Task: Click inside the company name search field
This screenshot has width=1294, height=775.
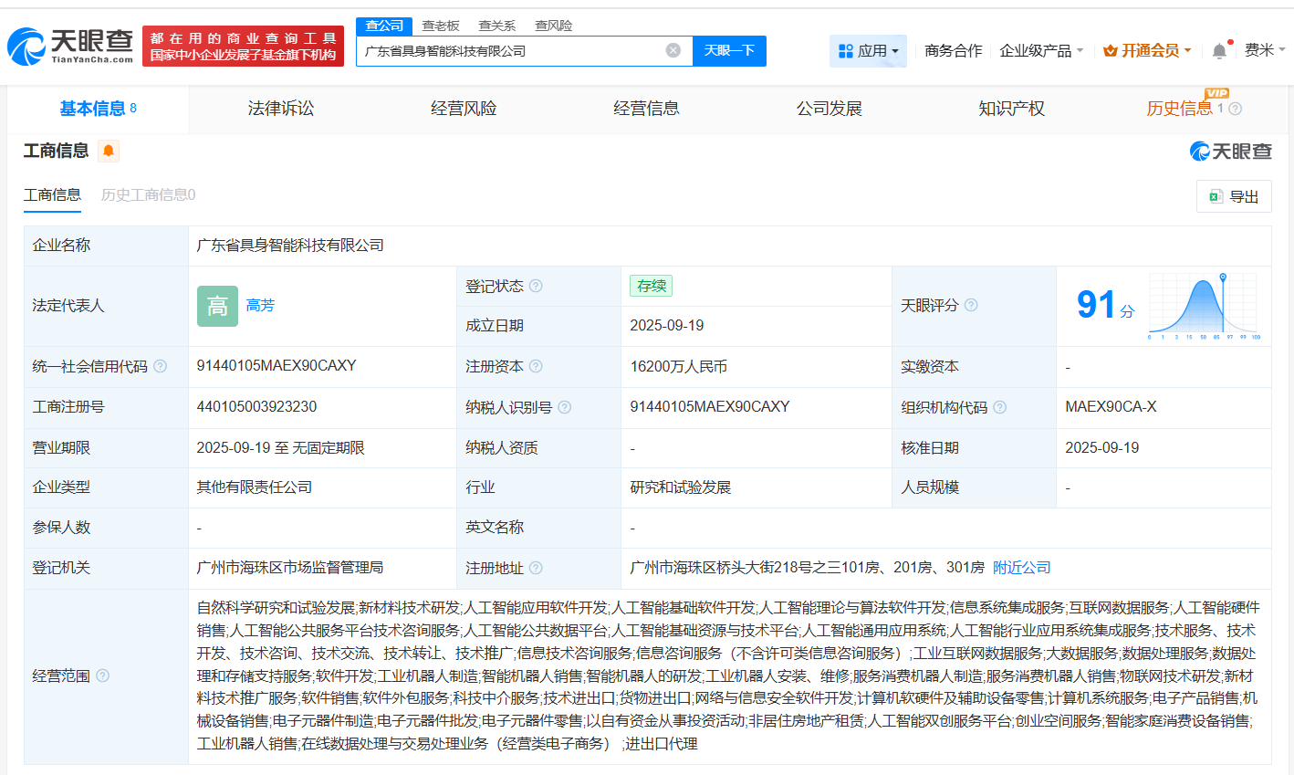Action: [511, 51]
